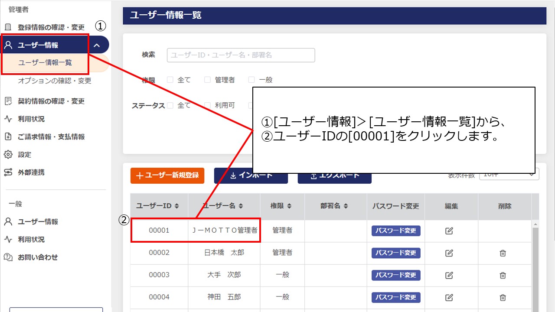Collapse the ユーザー情報 menu chevron
555x312 pixels.
97,45
